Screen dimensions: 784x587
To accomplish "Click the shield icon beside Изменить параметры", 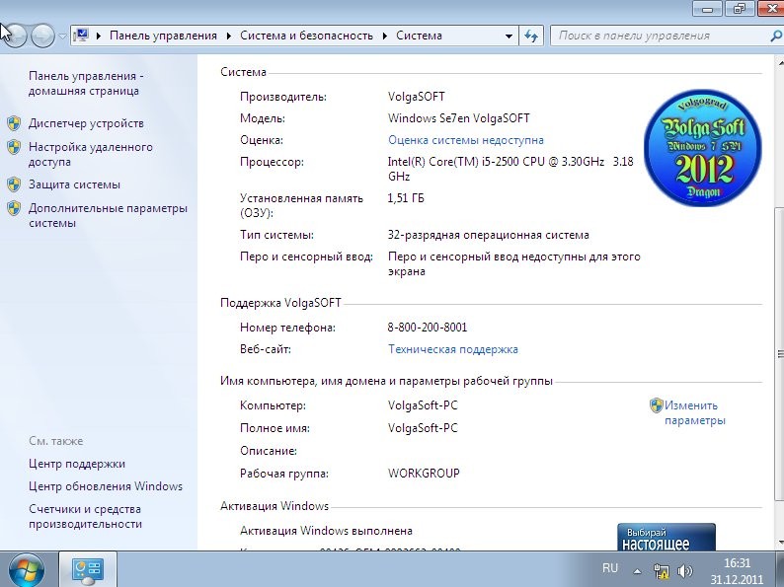I will (x=657, y=405).
